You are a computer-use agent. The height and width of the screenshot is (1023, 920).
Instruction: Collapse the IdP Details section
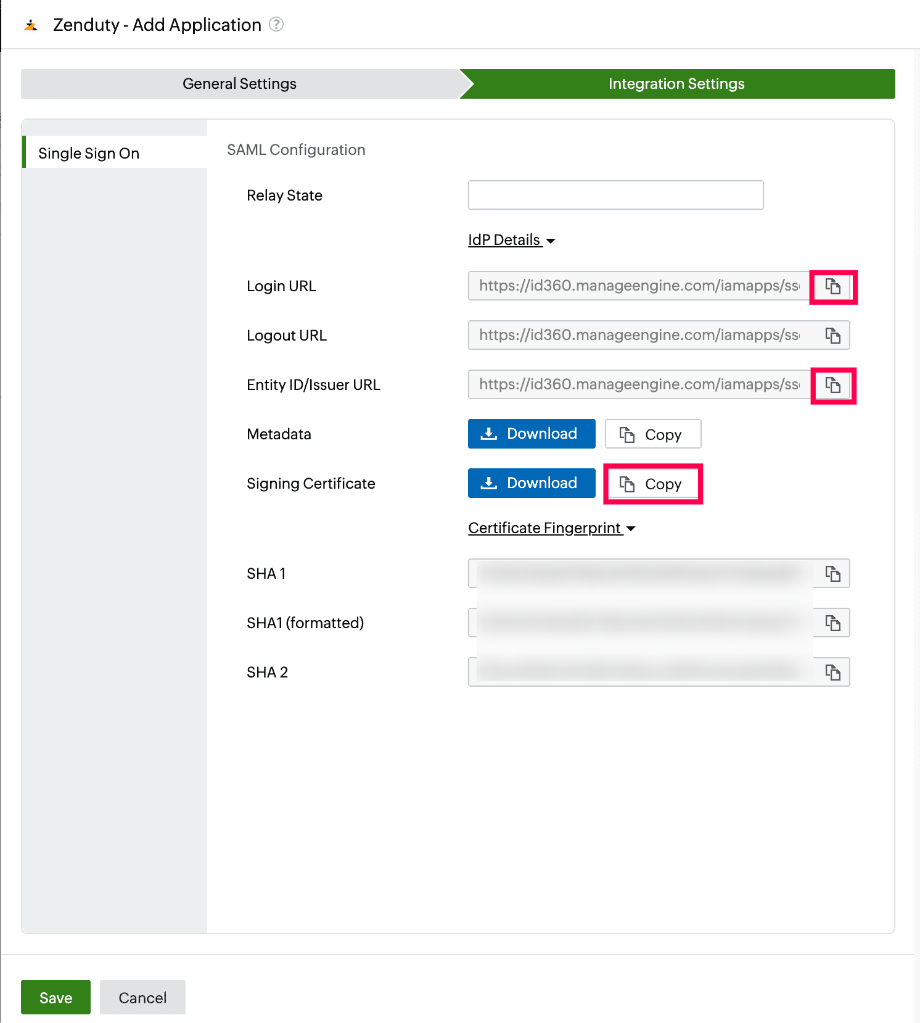(x=511, y=240)
